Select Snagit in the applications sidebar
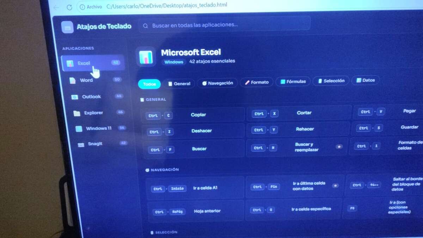 94,144
